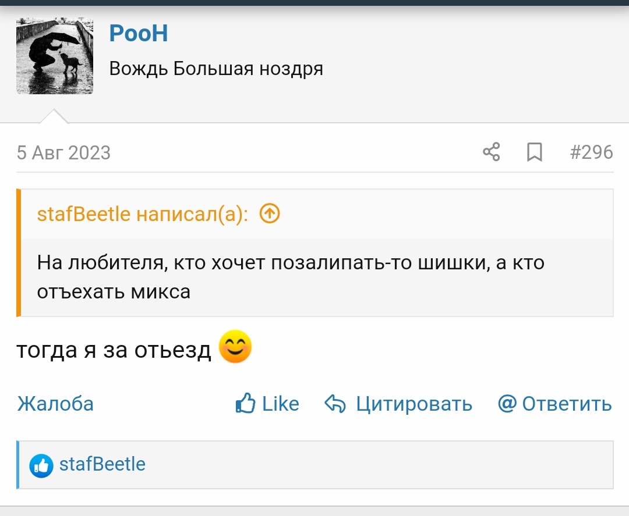Click the @ icon beside Ответить

click(507, 403)
